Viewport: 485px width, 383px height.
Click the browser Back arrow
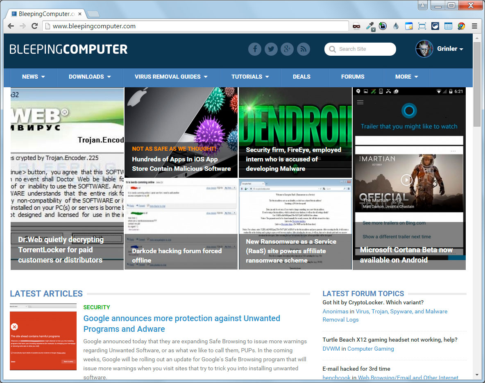(11, 26)
